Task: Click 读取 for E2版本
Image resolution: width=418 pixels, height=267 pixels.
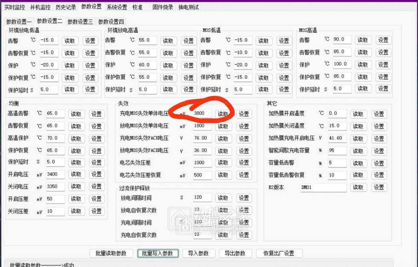Action: (358, 188)
